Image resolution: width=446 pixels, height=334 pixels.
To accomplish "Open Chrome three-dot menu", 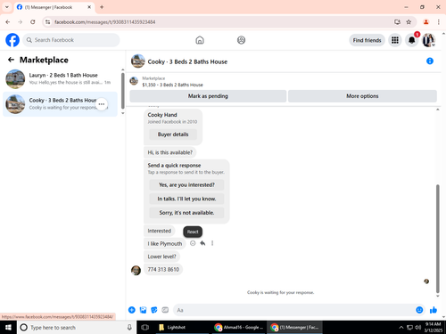I will coord(439,22).
